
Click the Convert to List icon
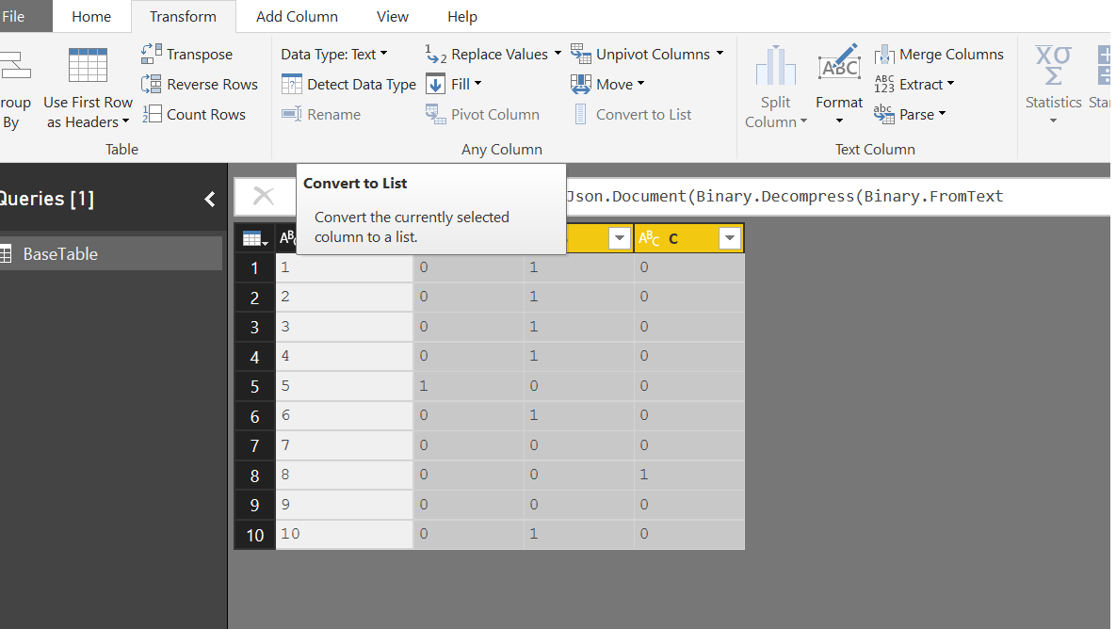tap(581, 114)
